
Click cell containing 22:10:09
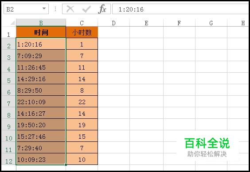pos(41,102)
